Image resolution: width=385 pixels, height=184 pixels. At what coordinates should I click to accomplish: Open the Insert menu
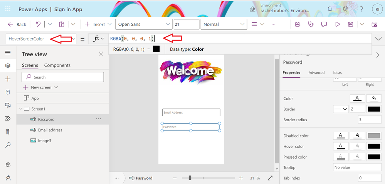(98, 24)
